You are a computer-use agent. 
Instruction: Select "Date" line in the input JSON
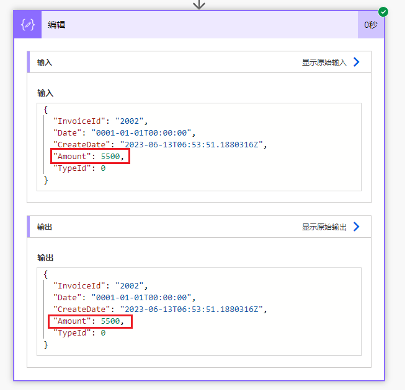coord(124,132)
